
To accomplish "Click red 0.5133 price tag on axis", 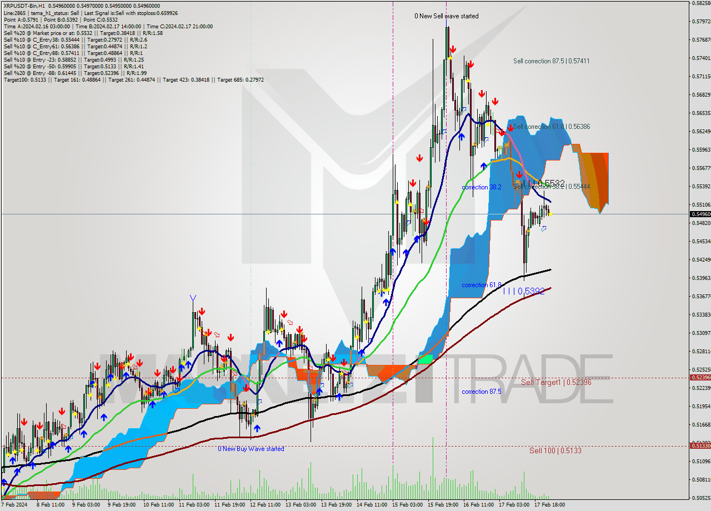I will (x=700, y=445).
